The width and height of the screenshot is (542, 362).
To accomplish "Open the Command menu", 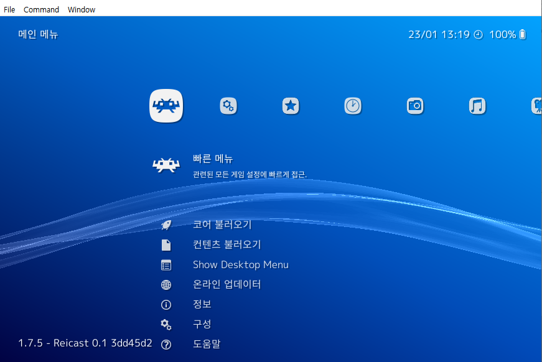I will (x=41, y=10).
